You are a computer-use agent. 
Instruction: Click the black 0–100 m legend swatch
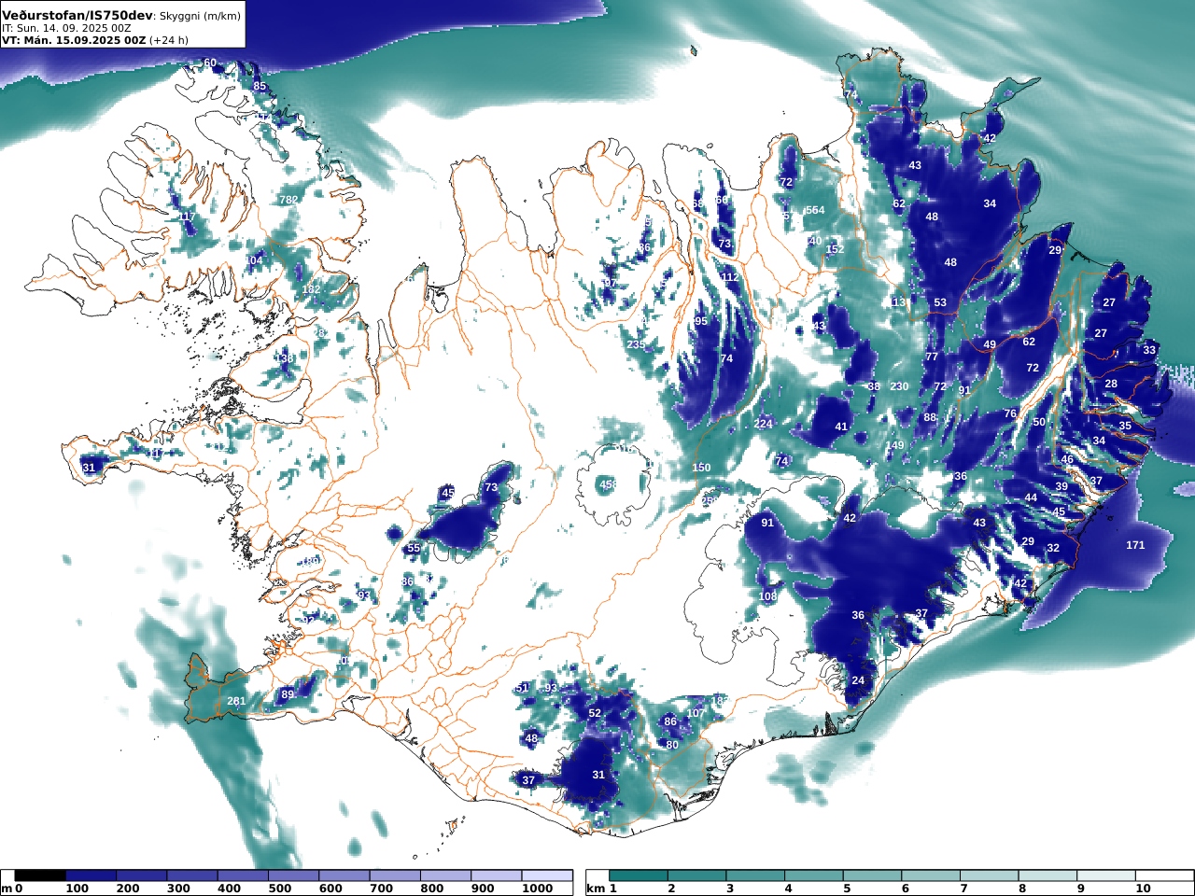[40, 875]
